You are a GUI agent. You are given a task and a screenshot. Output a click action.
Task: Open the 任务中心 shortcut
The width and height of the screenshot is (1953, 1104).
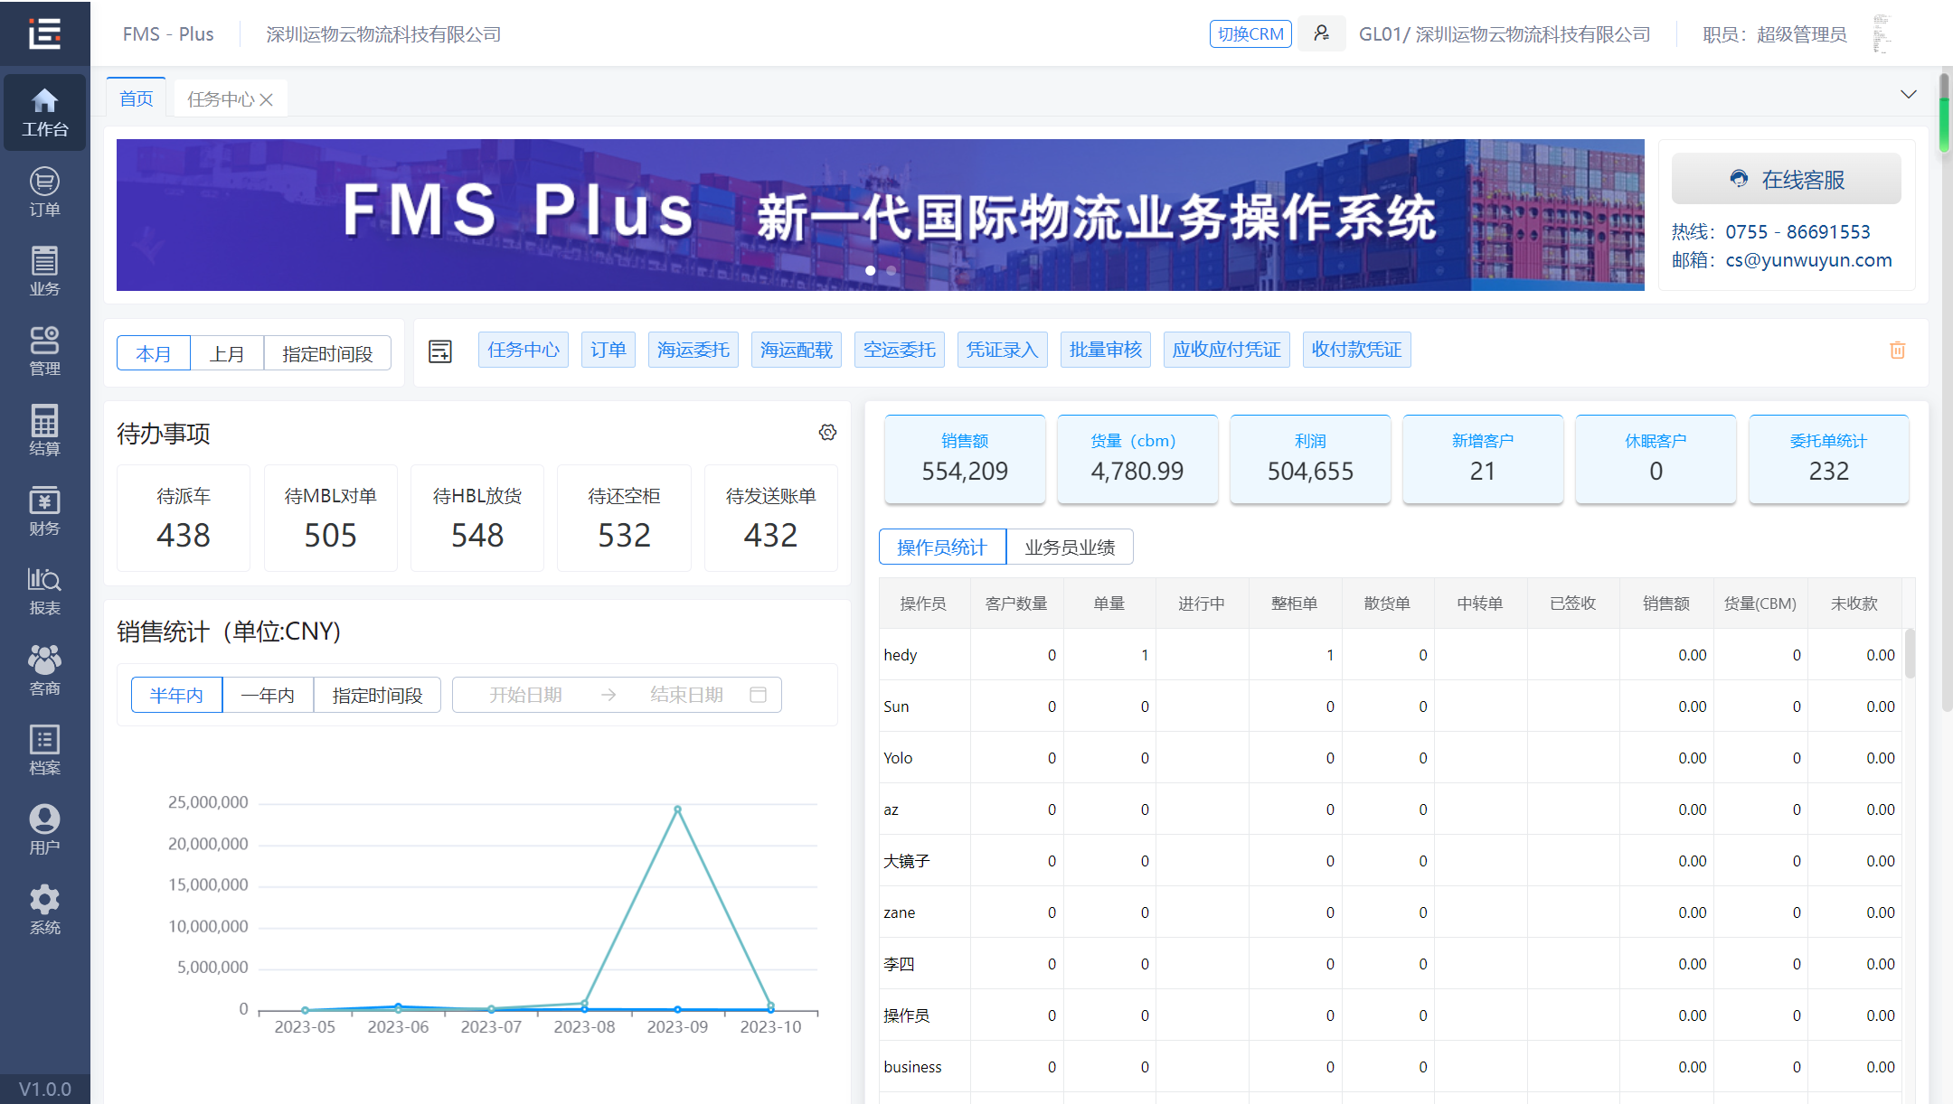[x=524, y=350]
